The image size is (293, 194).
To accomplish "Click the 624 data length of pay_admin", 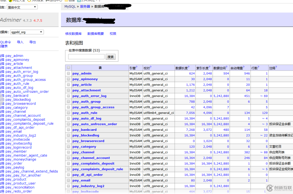I will tap(192, 73).
